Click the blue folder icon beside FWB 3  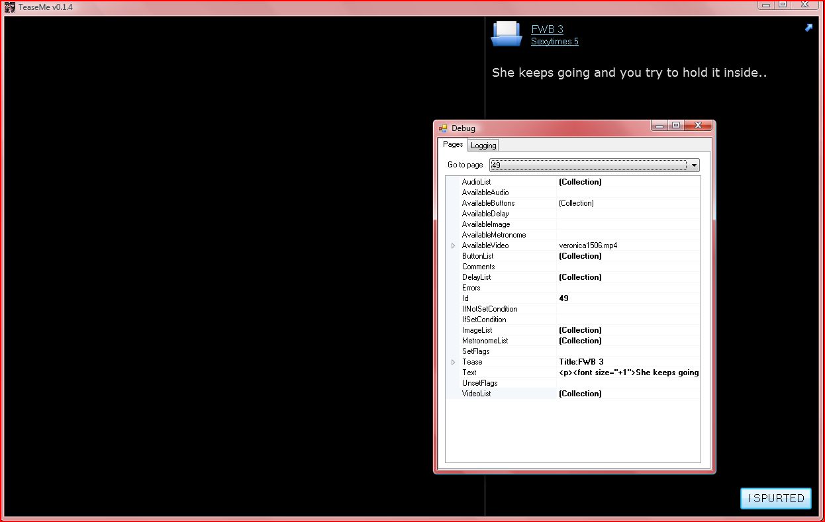pyautogui.click(x=507, y=34)
